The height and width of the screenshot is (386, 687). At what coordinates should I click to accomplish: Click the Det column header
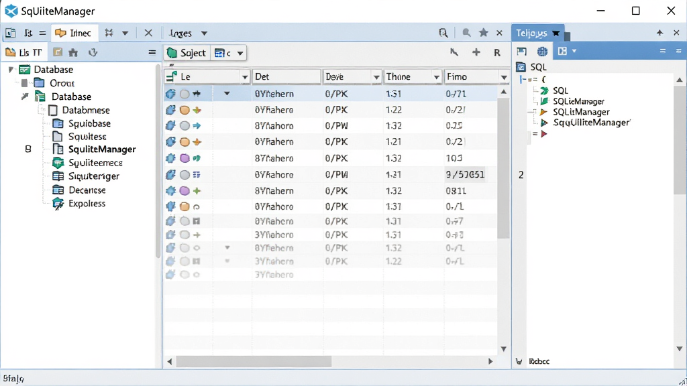click(286, 76)
